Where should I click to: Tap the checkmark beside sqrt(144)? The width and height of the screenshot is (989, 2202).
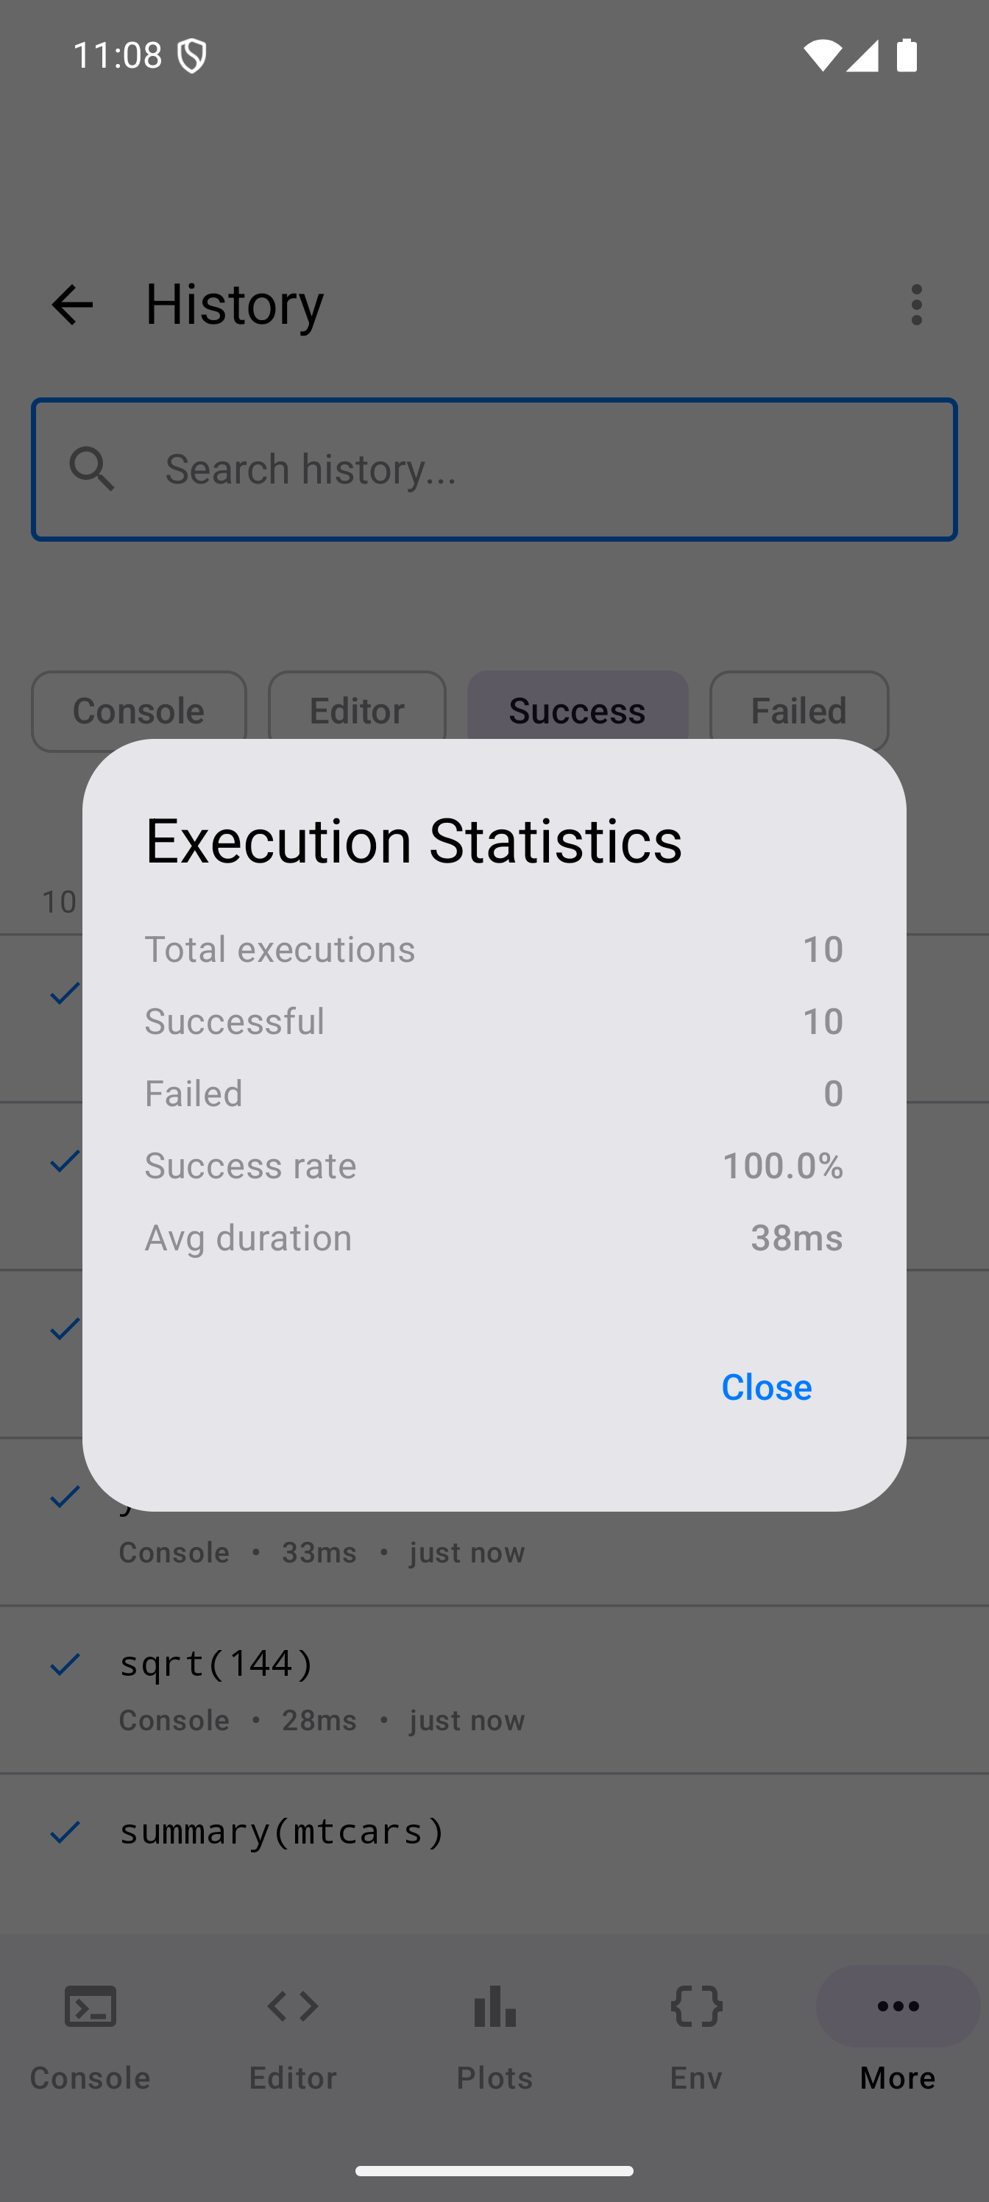click(65, 1664)
